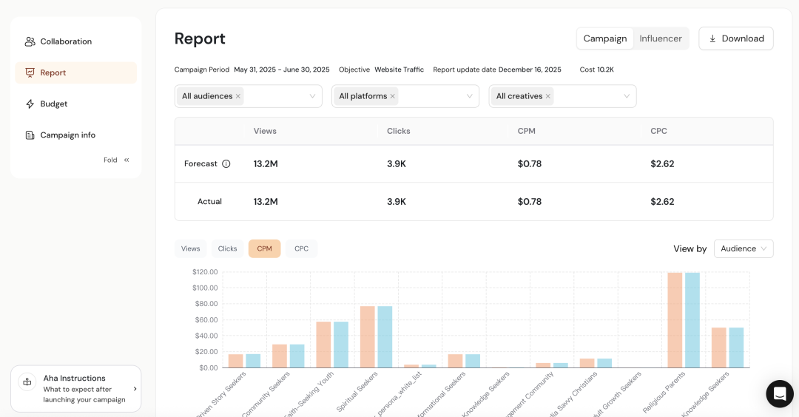Remove the All creatives filter tag
The height and width of the screenshot is (417, 799).
548,96
